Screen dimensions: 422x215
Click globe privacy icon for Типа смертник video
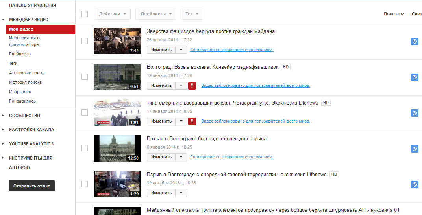pyautogui.click(x=415, y=113)
